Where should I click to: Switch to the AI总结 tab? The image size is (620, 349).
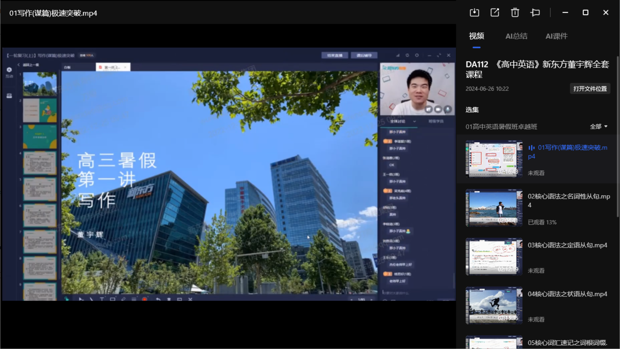coord(516,36)
